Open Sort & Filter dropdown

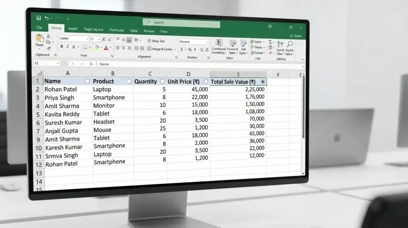pyautogui.click(x=280, y=48)
